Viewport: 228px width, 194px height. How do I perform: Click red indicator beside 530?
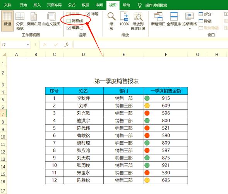(147, 173)
